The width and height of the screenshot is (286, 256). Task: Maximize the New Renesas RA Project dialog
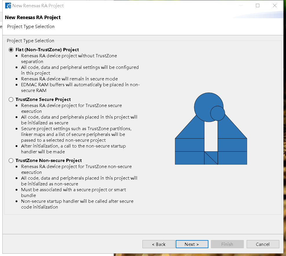point(258,6)
